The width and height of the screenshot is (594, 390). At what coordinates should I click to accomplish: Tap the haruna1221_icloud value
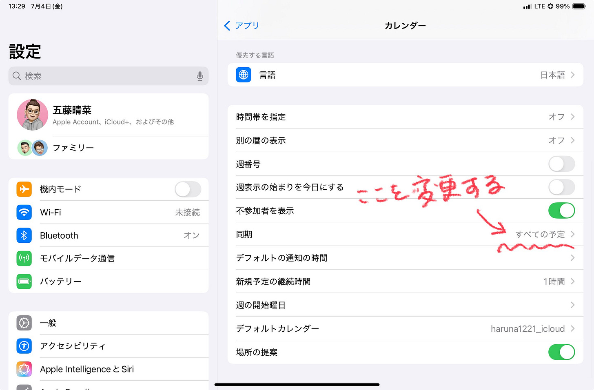[x=528, y=329]
